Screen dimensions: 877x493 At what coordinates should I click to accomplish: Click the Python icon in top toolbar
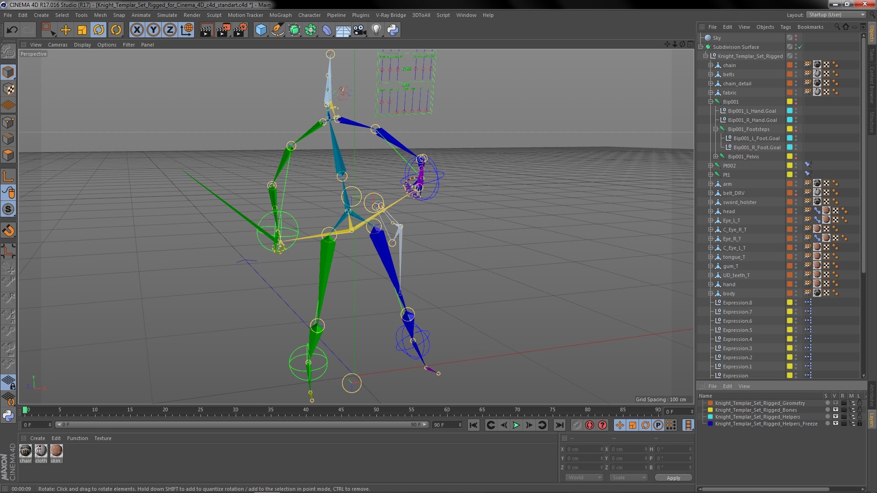(393, 30)
